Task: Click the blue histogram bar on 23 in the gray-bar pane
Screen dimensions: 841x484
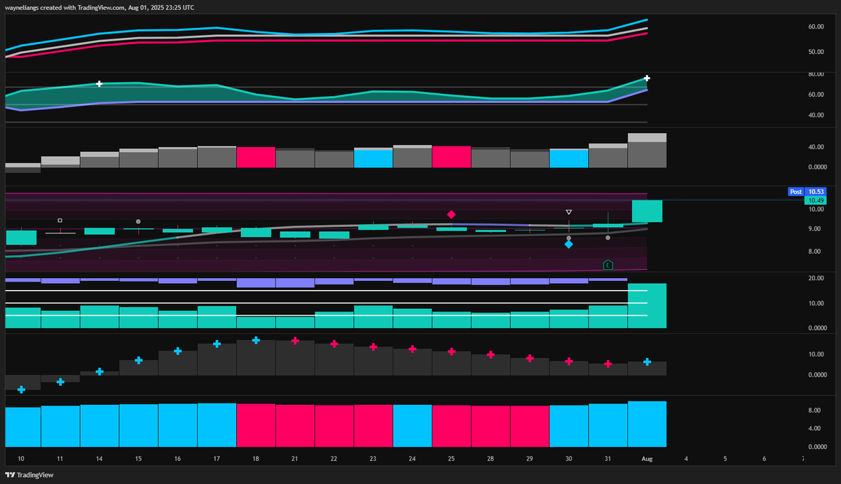Action: click(x=374, y=159)
